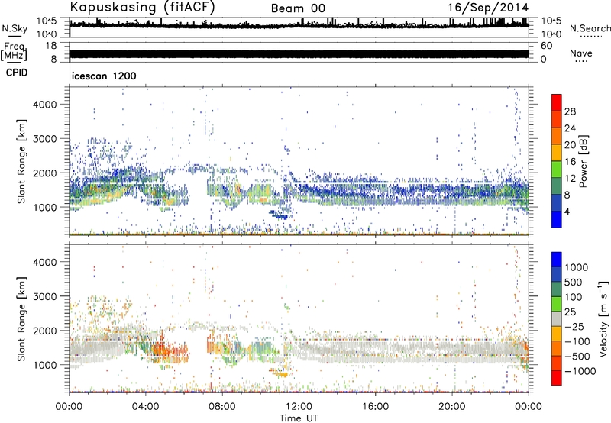Select the 20 label on Power colorbar

pyautogui.click(x=570, y=145)
